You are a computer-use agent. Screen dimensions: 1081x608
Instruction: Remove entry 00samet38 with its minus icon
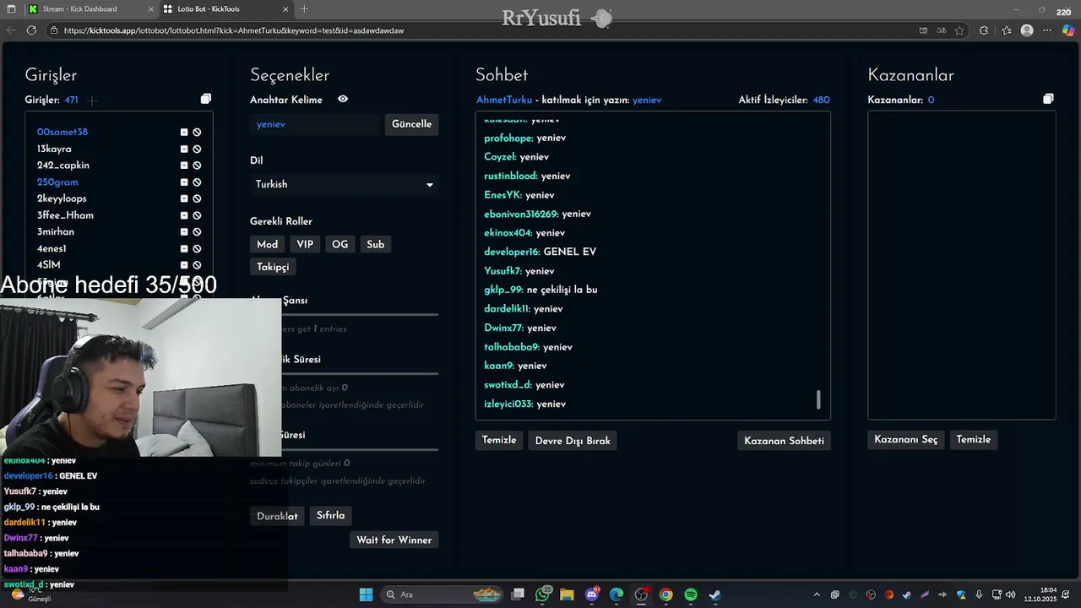[184, 133]
